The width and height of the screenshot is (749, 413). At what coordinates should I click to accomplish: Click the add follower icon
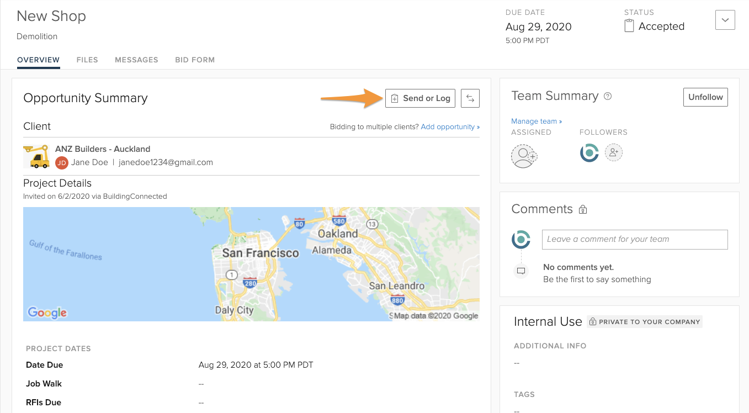coord(614,152)
